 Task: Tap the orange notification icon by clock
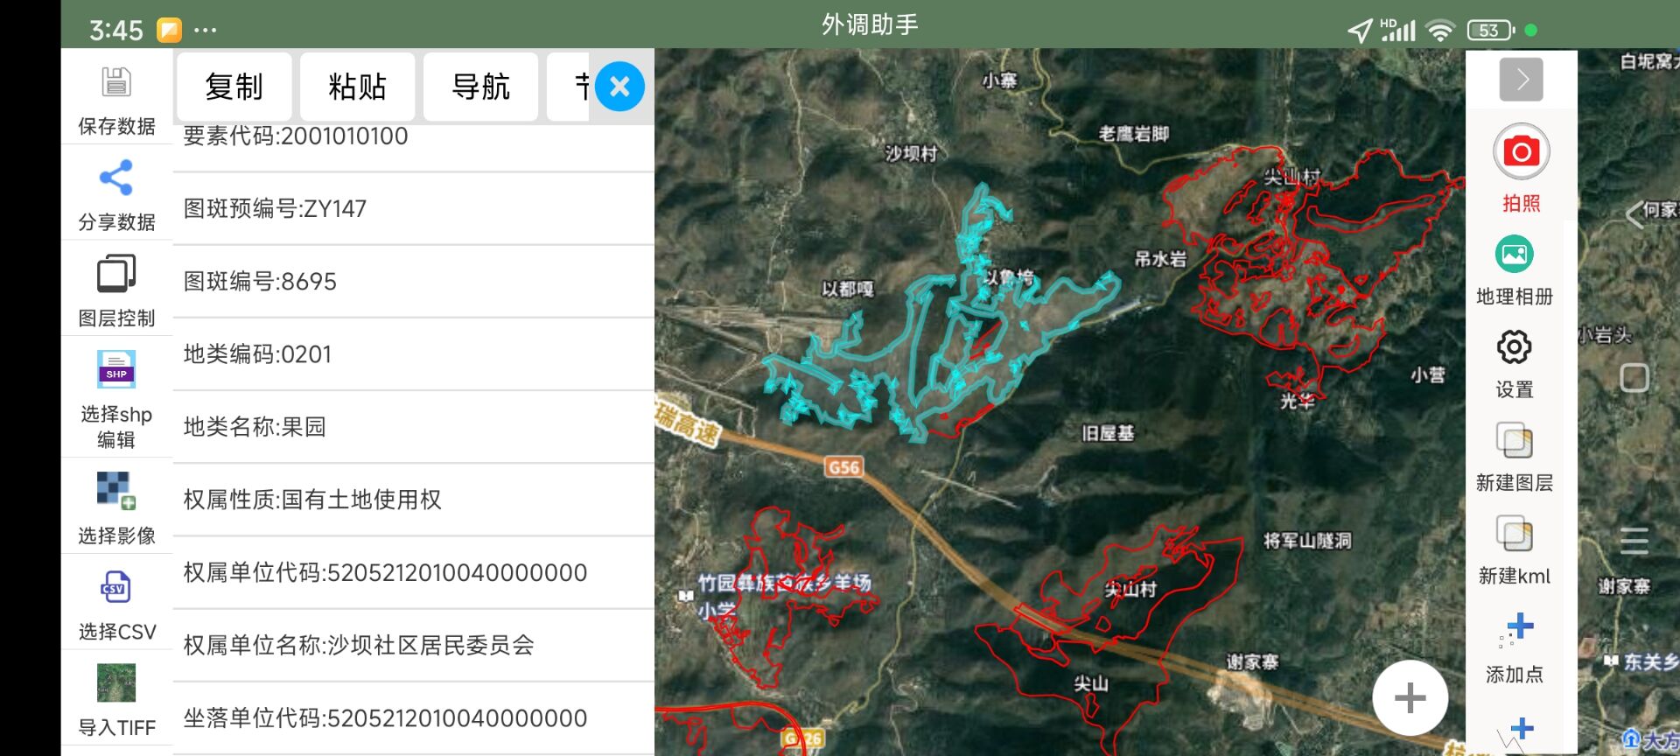pyautogui.click(x=169, y=31)
